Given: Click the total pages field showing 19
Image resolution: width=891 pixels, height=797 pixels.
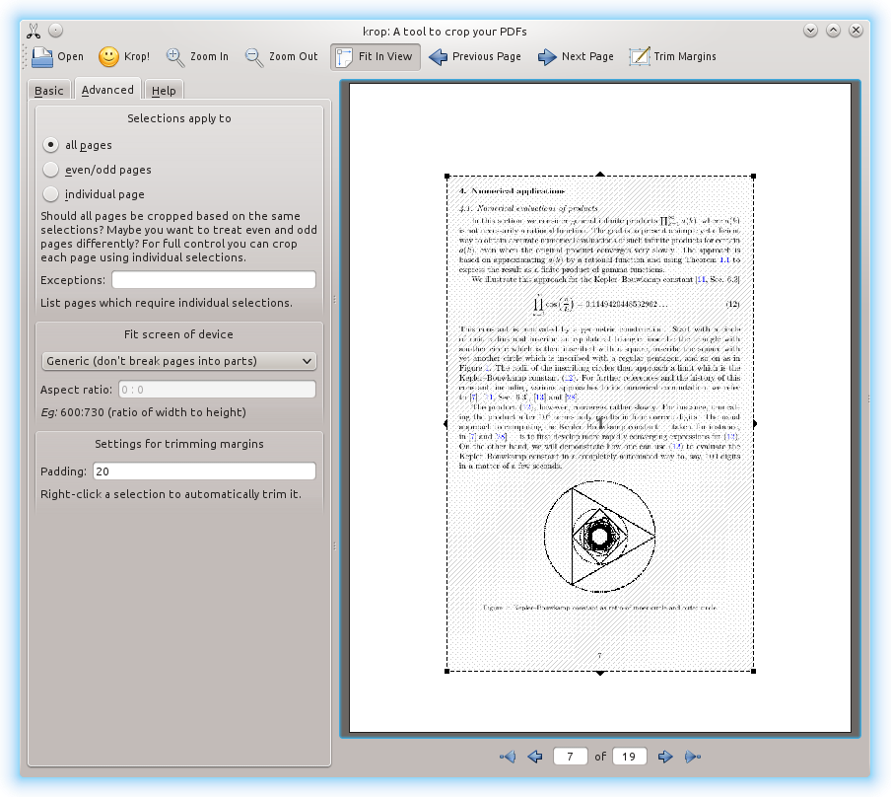Looking at the screenshot, I should (x=629, y=757).
